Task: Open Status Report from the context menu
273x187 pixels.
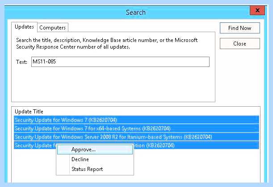Action: [95, 169]
